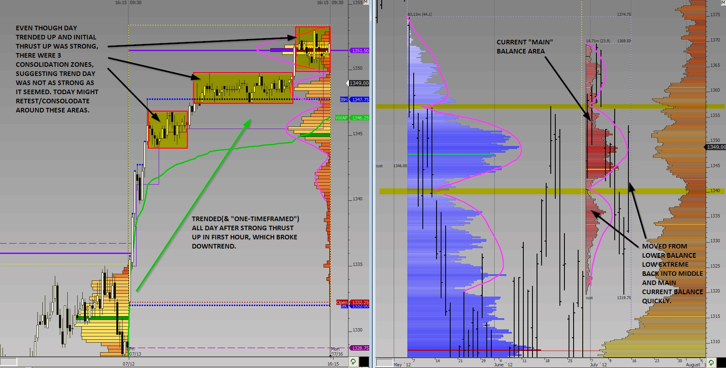Click the 1349.00 last price tag on left axis
Image resolution: width=726 pixels, height=368 pixels.
(358, 83)
